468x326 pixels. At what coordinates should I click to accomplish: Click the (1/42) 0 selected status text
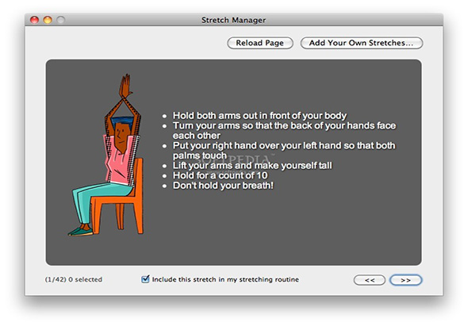click(74, 279)
